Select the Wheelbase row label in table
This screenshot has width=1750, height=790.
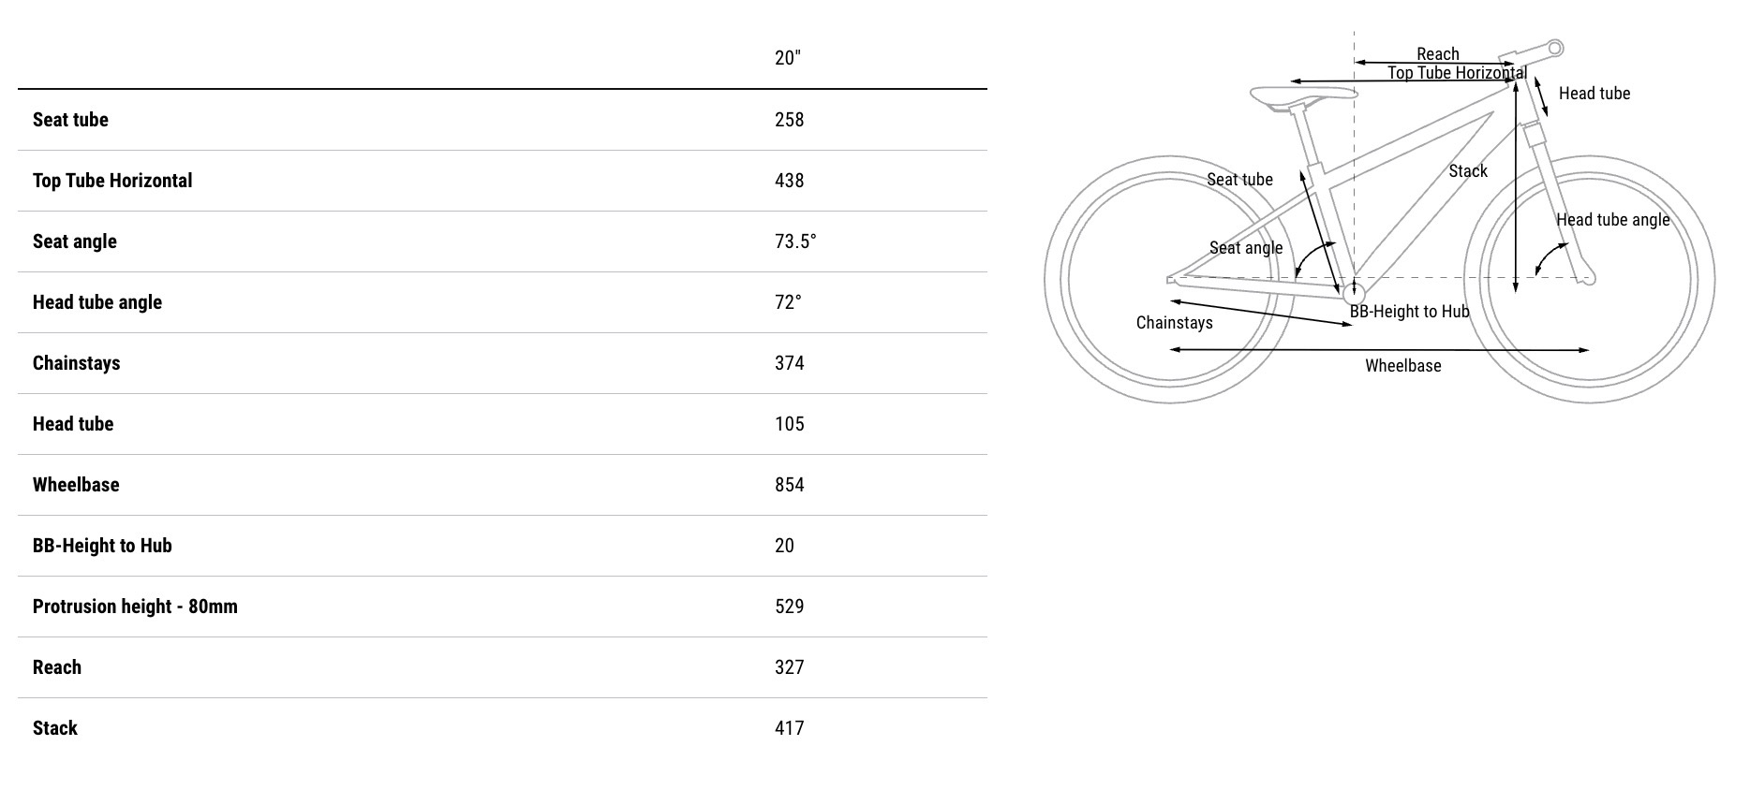tap(76, 485)
